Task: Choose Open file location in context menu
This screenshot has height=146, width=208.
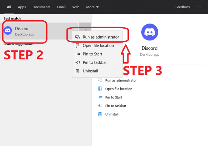Action: pyautogui.click(x=97, y=45)
